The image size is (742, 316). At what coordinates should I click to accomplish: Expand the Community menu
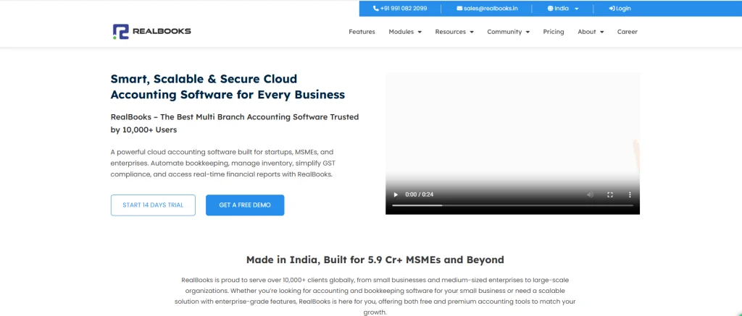coord(508,32)
